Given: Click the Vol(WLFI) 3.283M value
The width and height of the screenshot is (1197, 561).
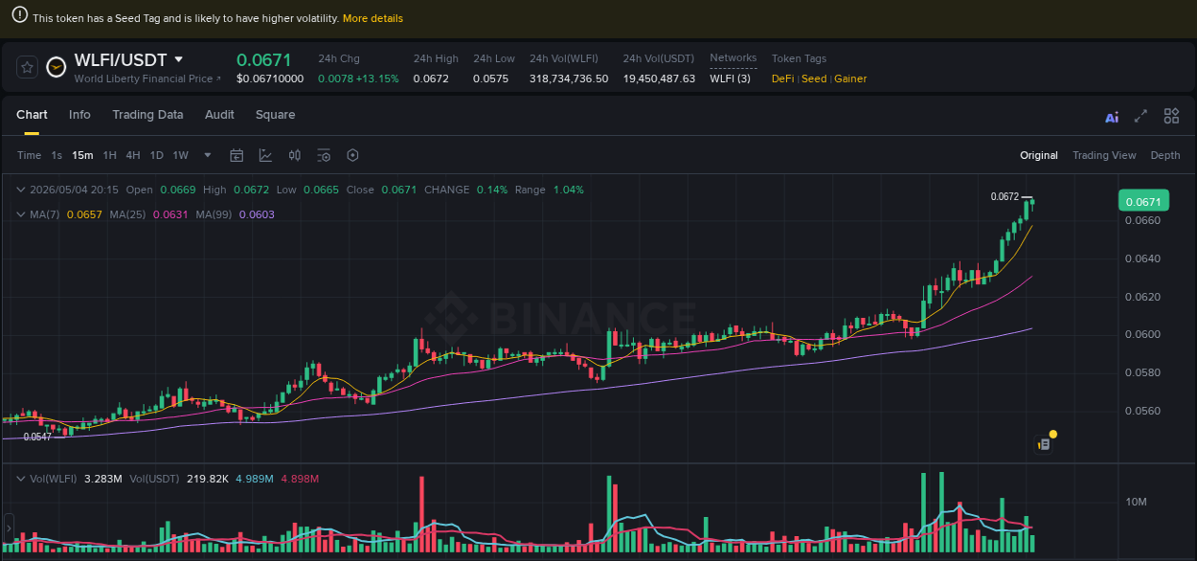Looking at the screenshot, I should (102, 478).
